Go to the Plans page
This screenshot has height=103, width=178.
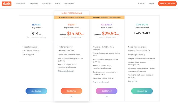click(x=58, y=4)
